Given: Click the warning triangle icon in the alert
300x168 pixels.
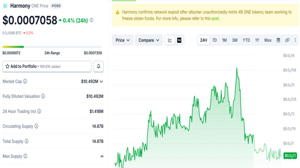Looking at the screenshot, I should [118, 12].
